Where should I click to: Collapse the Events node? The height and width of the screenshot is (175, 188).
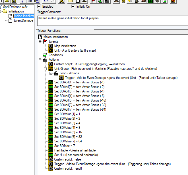tap(40, 41)
